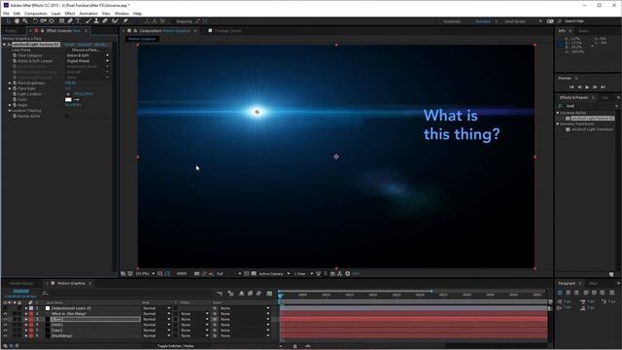Hide the 'What is this thing?' layer

click(5, 313)
